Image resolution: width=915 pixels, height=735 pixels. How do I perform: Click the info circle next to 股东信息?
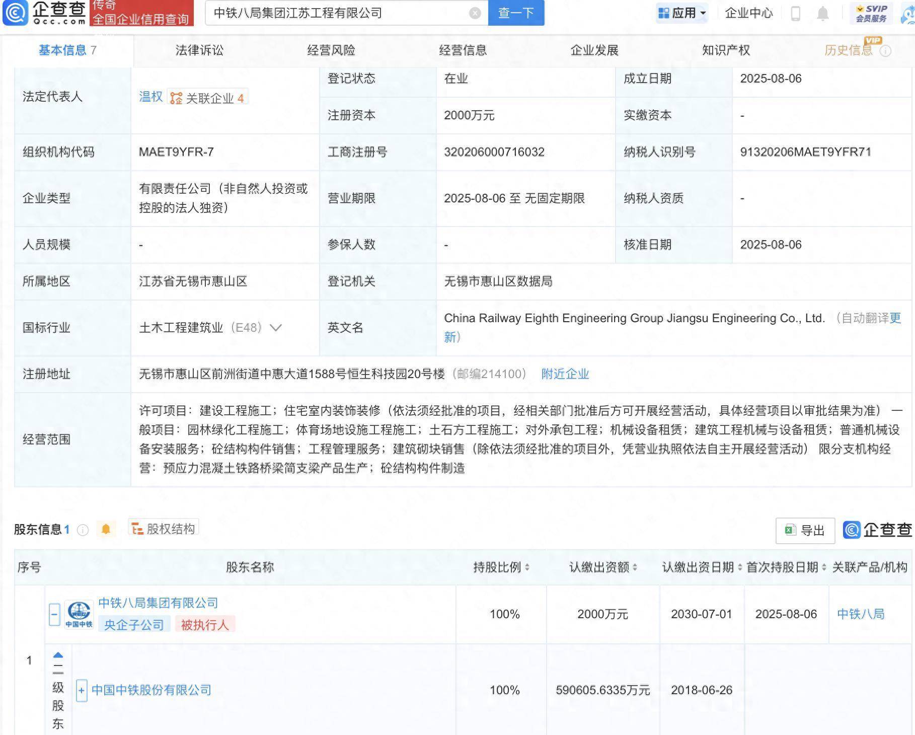click(x=83, y=530)
